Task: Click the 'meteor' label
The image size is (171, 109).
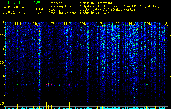Action: coord(39,8)
